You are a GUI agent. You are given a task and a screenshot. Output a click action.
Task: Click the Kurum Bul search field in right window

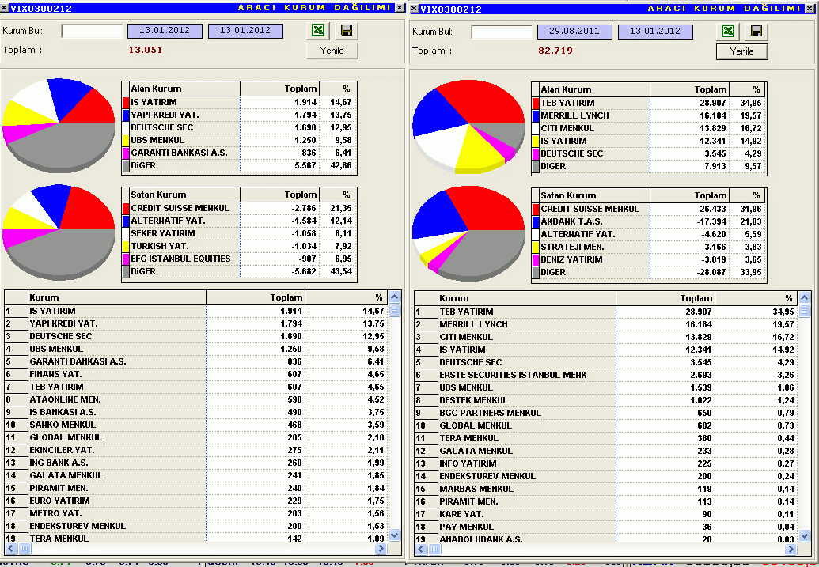pos(502,32)
